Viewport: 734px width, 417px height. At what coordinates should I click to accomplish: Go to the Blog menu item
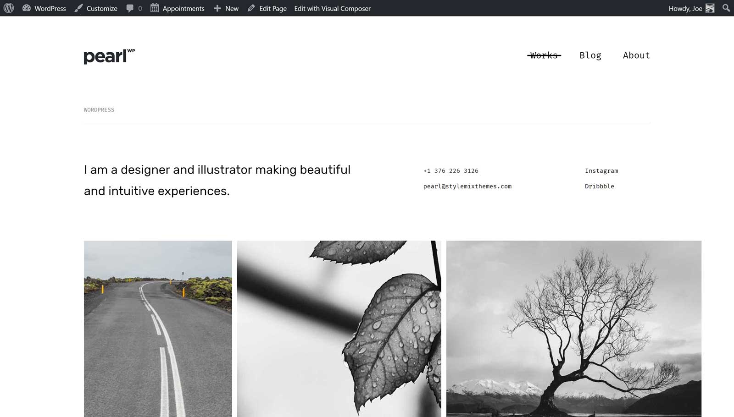point(590,55)
